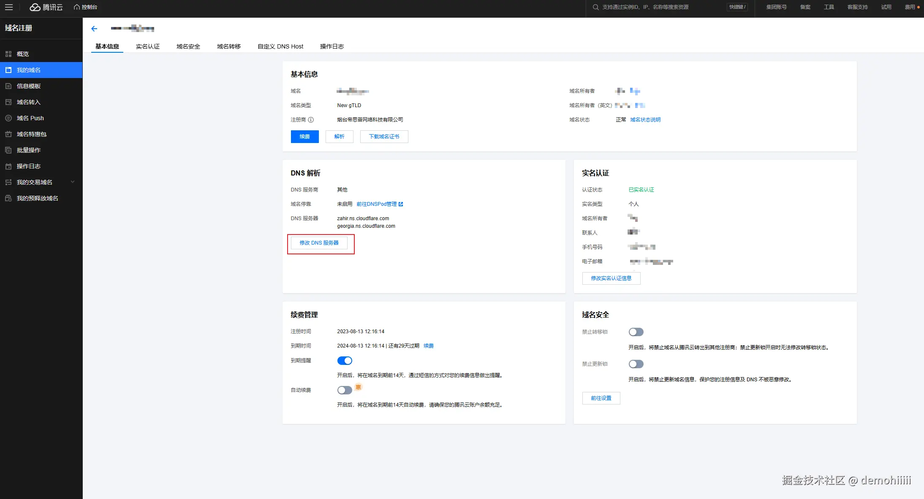The width and height of the screenshot is (924, 499).
Task: Click the info icon beside 注册商
Action: [x=311, y=120]
